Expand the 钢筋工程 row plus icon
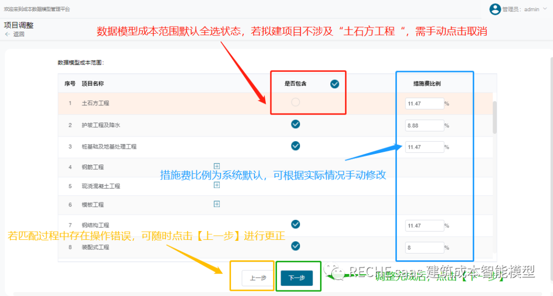Screen dimensions: 553x296 [x=217, y=166]
